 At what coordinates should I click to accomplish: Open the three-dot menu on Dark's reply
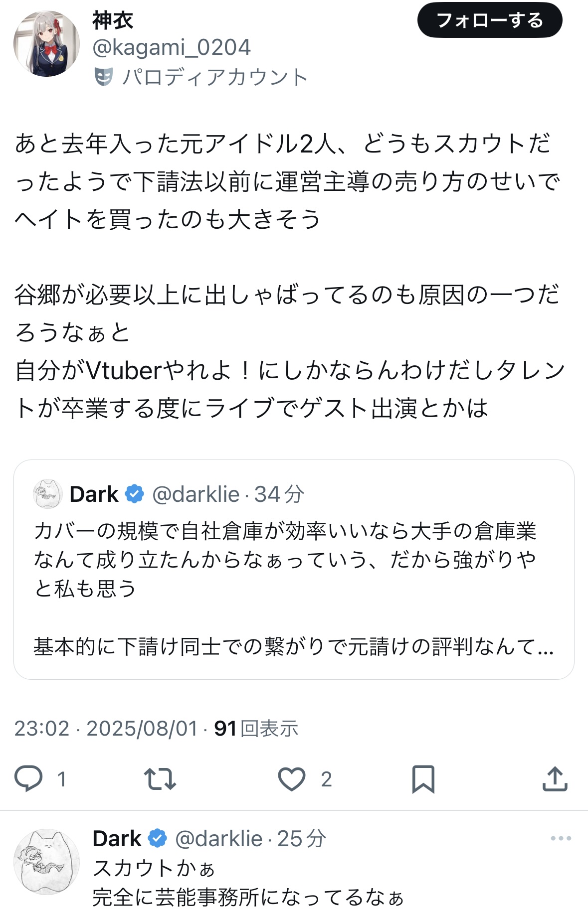pos(561,838)
